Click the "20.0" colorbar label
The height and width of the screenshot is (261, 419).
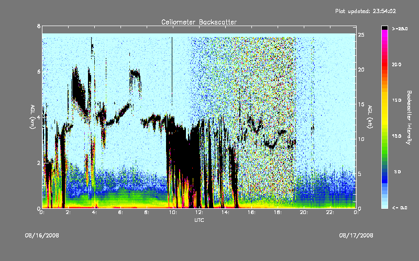396,64
